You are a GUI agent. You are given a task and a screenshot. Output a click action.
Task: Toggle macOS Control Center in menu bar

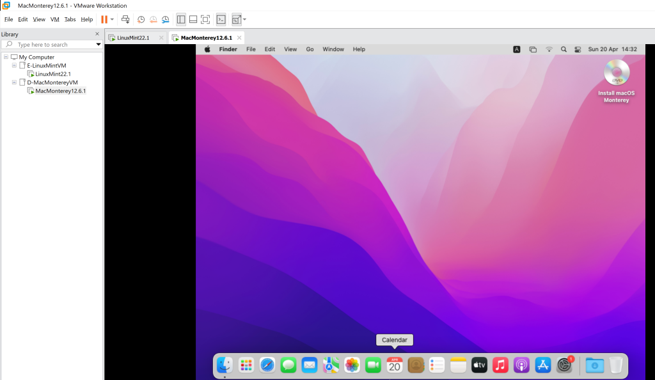point(578,49)
